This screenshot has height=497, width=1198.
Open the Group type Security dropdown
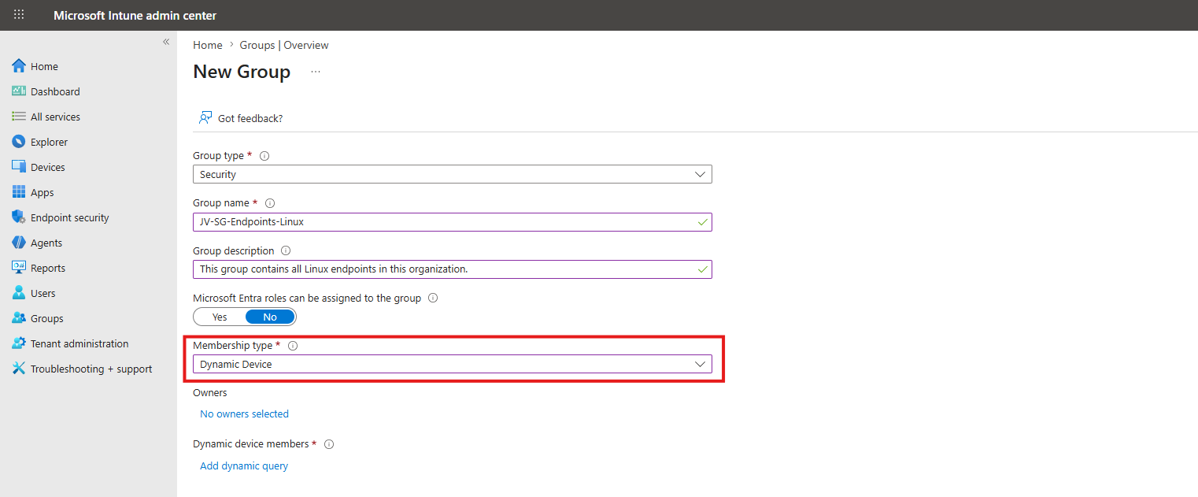tap(453, 174)
